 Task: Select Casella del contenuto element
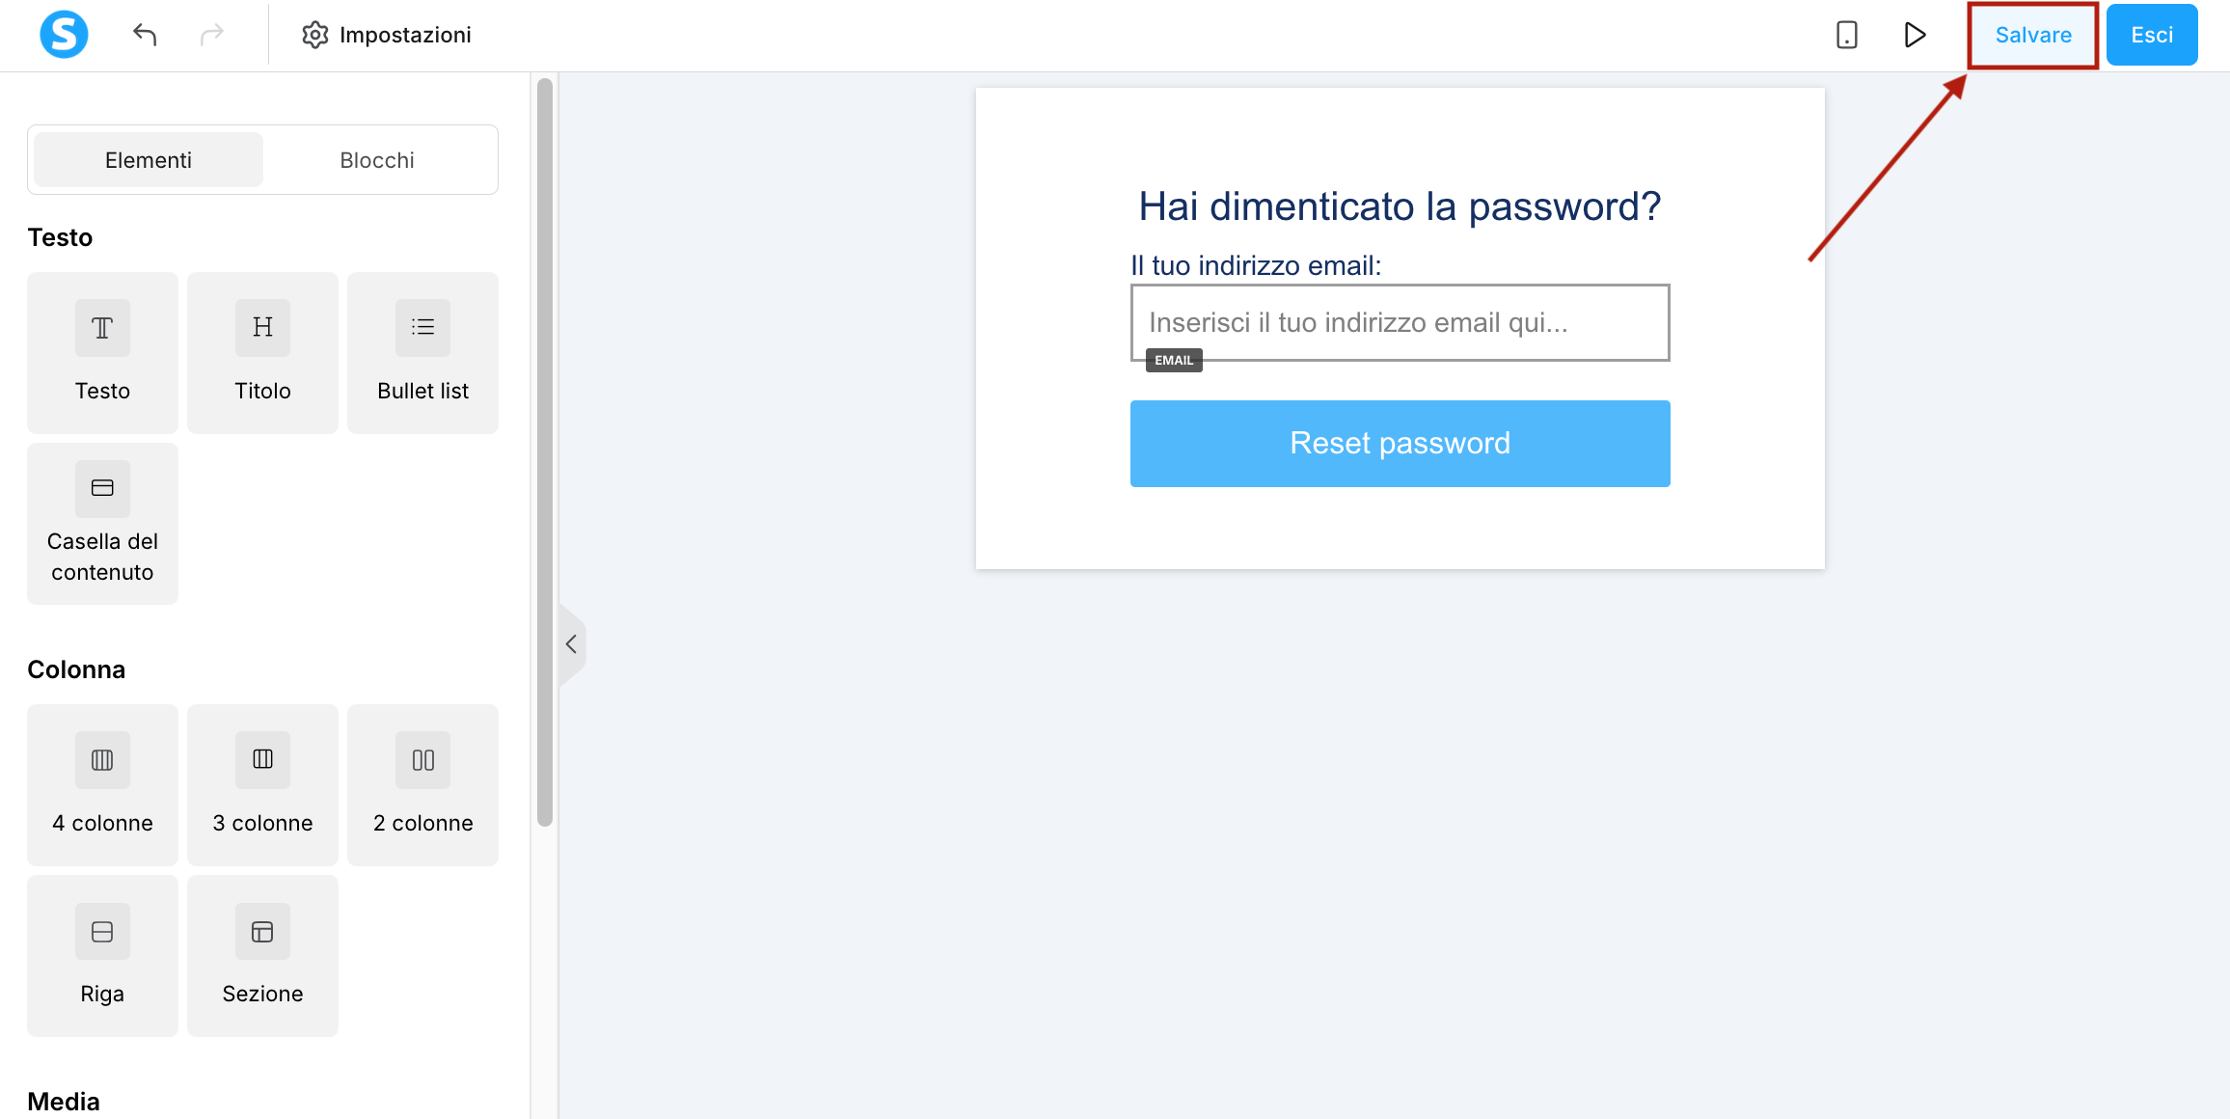pos(102,524)
